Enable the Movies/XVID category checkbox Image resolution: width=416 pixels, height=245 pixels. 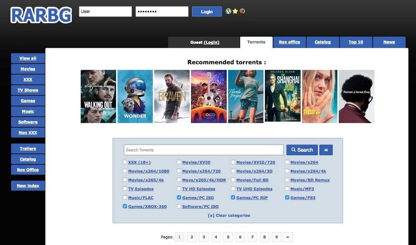[x=179, y=162]
